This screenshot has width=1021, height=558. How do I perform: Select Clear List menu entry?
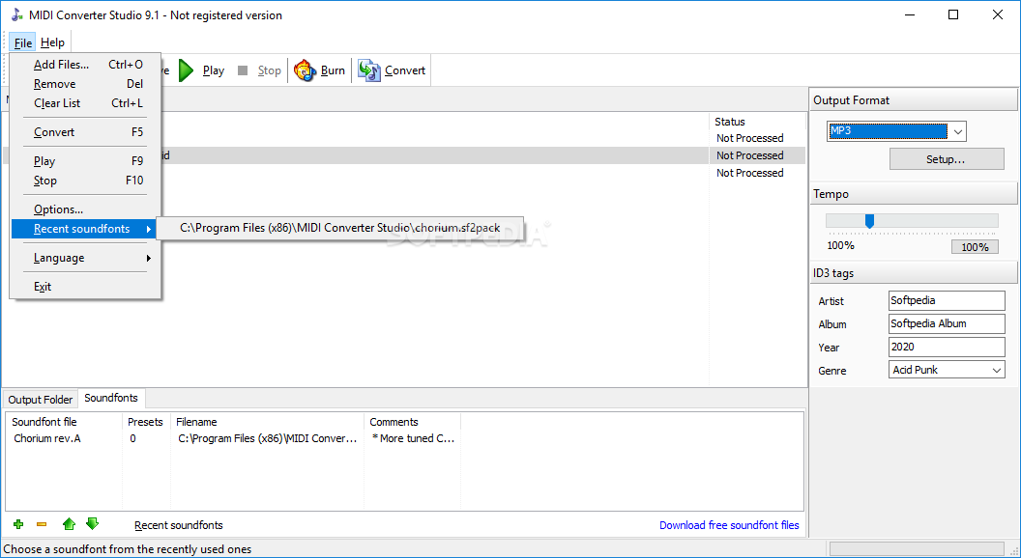85,102
